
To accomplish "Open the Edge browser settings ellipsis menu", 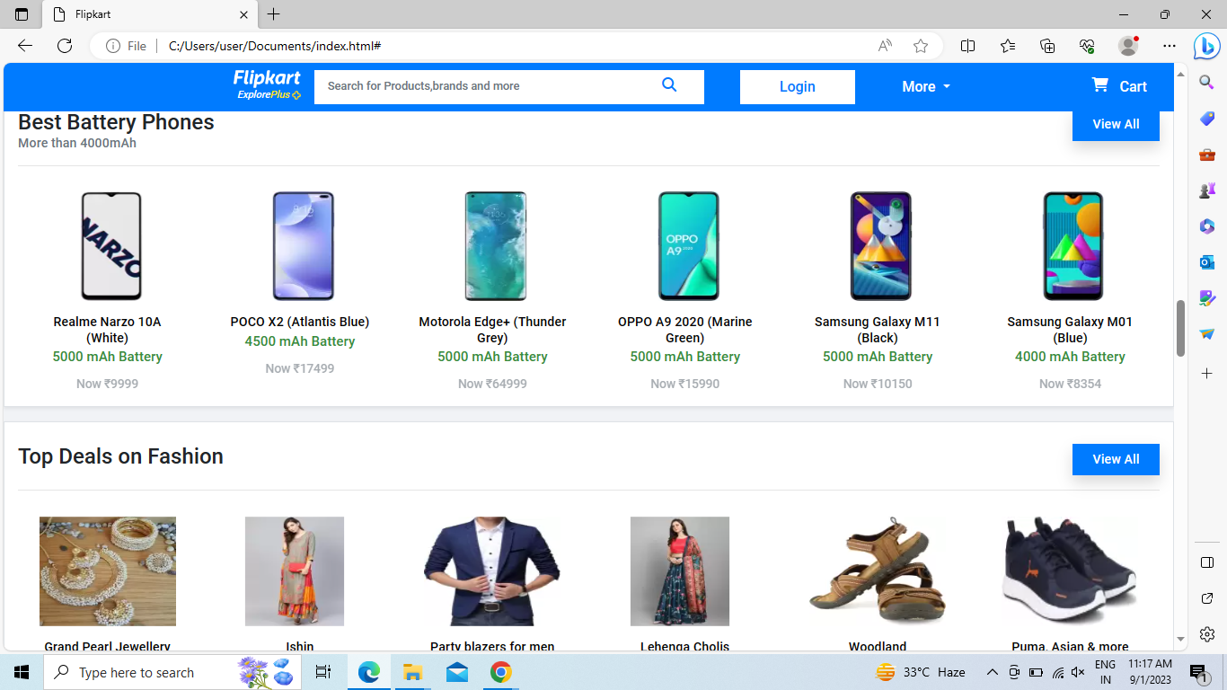I will (1169, 45).
